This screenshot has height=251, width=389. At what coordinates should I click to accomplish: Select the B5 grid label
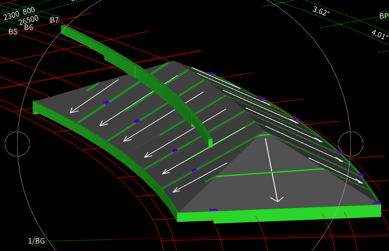(13, 32)
